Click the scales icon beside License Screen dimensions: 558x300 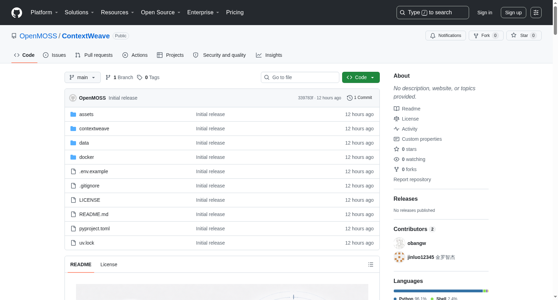click(397, 119)
